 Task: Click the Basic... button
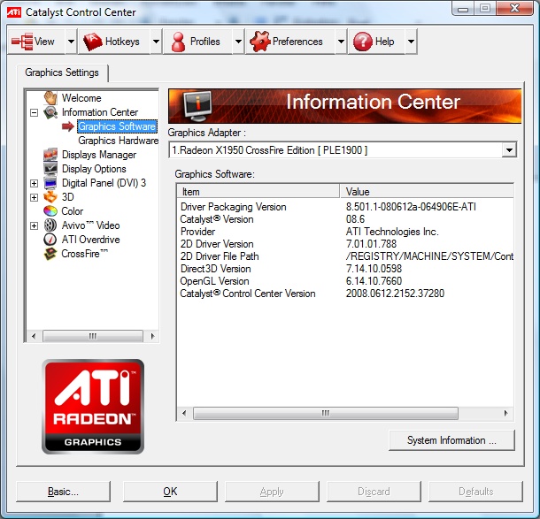(x=64, y=492)
